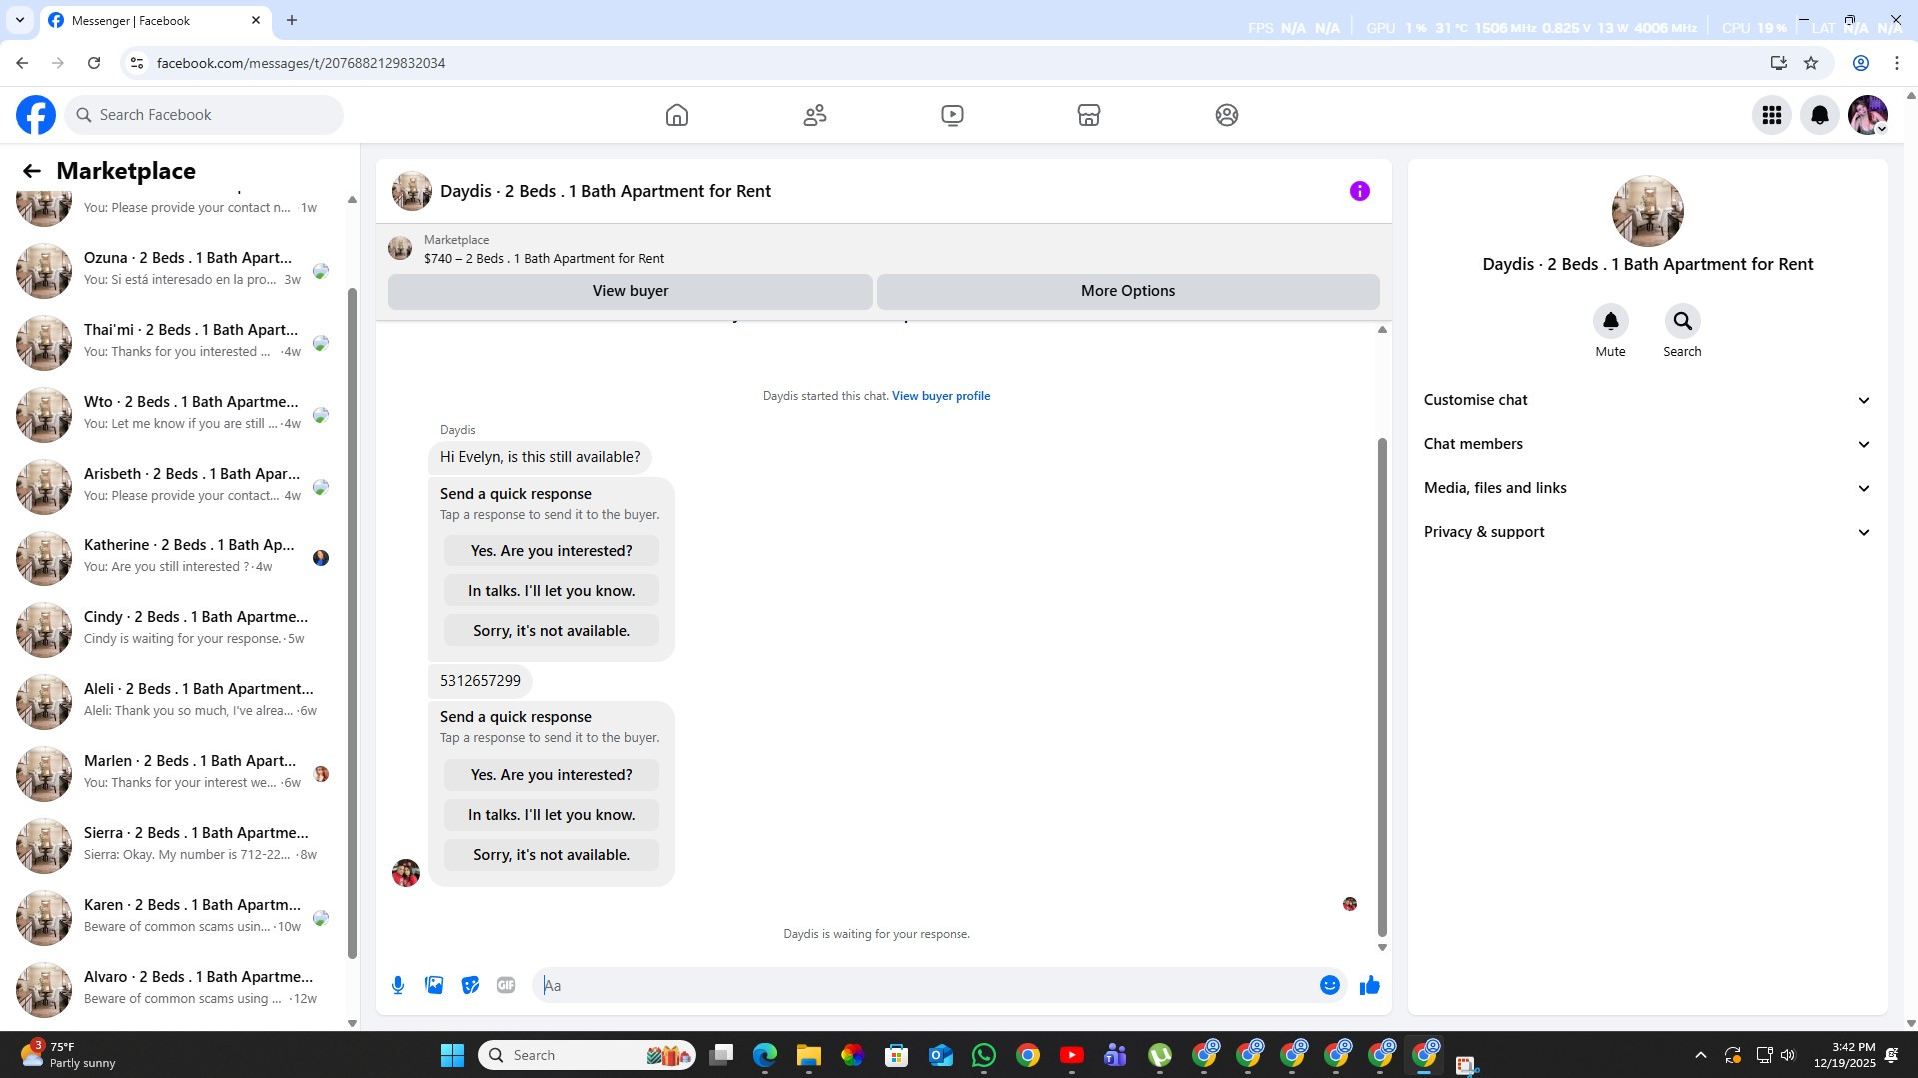Send first 'Sorry, it's not available.' response
Viewport: 1918px width, 1078px height.
point(551,631)
